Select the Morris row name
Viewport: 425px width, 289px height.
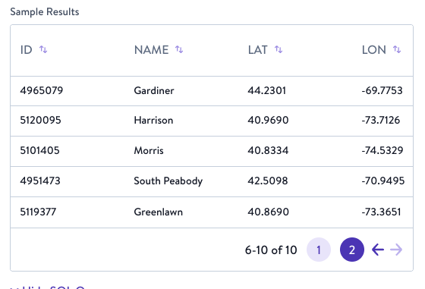(x=149, y=151)
